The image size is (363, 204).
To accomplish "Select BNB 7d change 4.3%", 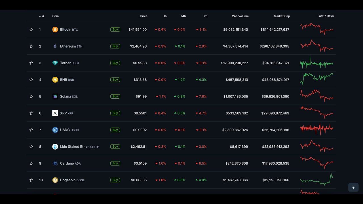I will (x=201, y=80).
